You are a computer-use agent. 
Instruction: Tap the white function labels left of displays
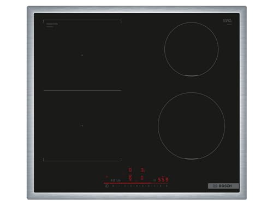(116, 180)
